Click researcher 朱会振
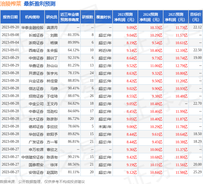The height and width of the screenshot is (184, 203). point(52,50)
